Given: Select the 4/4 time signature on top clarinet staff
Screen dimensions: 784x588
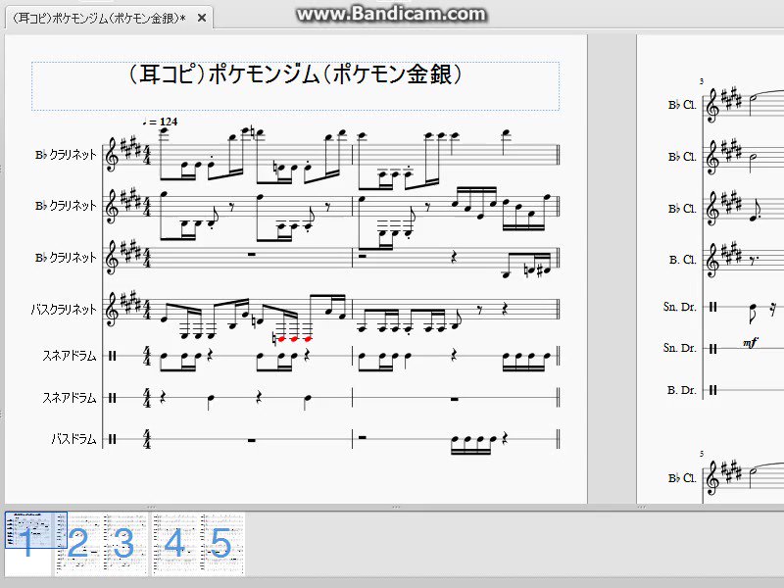Looking at the screenshot, I should coord(147,155).
